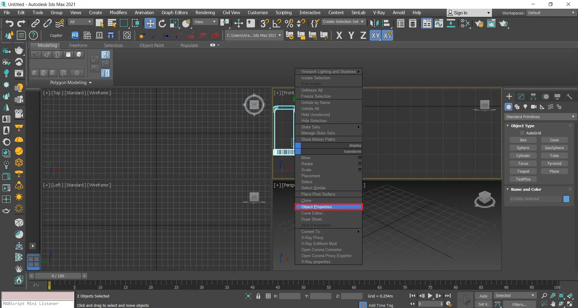Click the Undo arrow icon
Screen dimensions: 578x308
[x=9, y=24]
